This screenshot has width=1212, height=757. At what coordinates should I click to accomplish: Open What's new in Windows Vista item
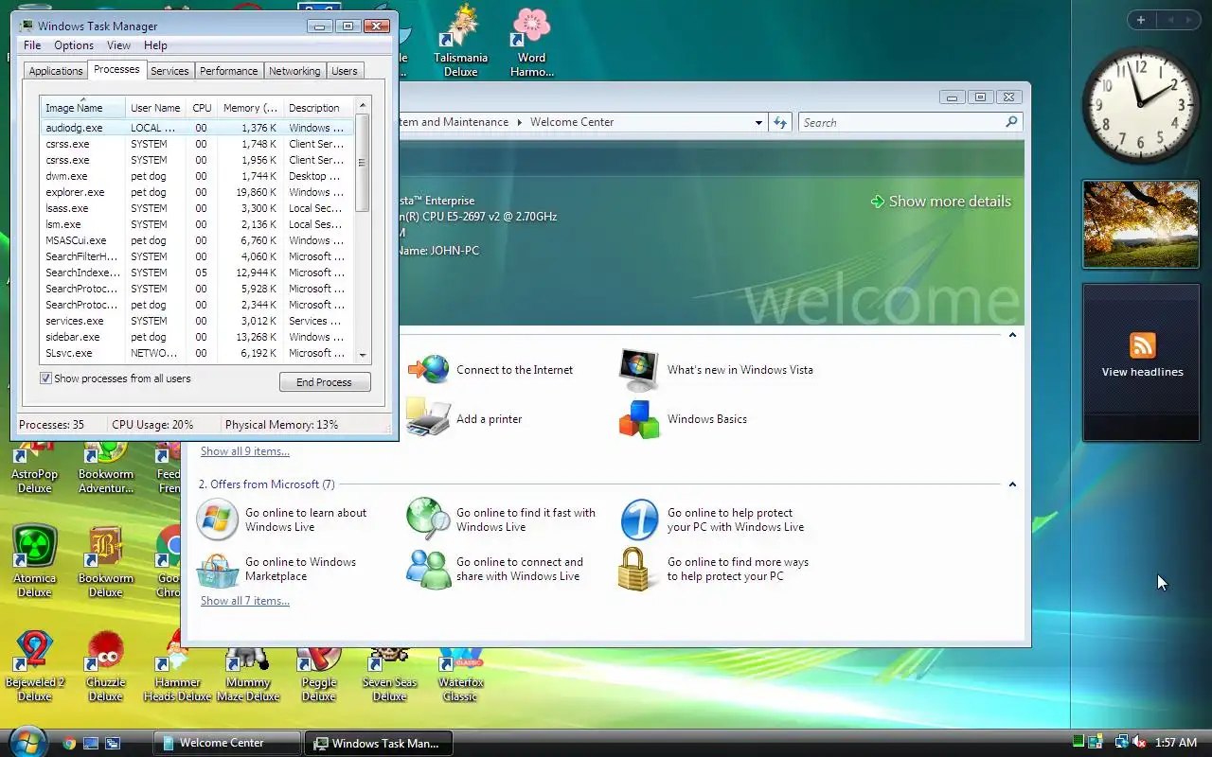click(717, 370)
